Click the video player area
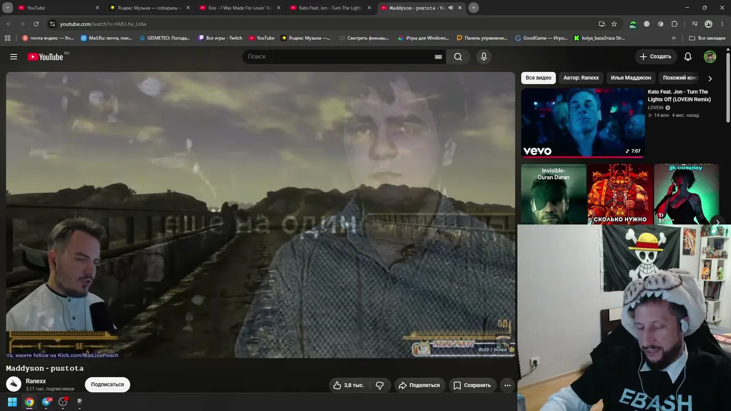 click(x=260, y=215)
